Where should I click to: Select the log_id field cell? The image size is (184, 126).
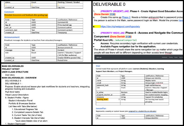pos(17,25)
